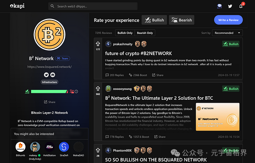The height and width of the screenshot is (163, 255).
Task: Share the B² Network project
Action: point(50,102)
